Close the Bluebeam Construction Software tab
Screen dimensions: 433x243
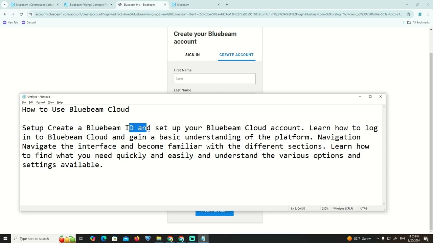pyautogui.click(x=58, y=5)
